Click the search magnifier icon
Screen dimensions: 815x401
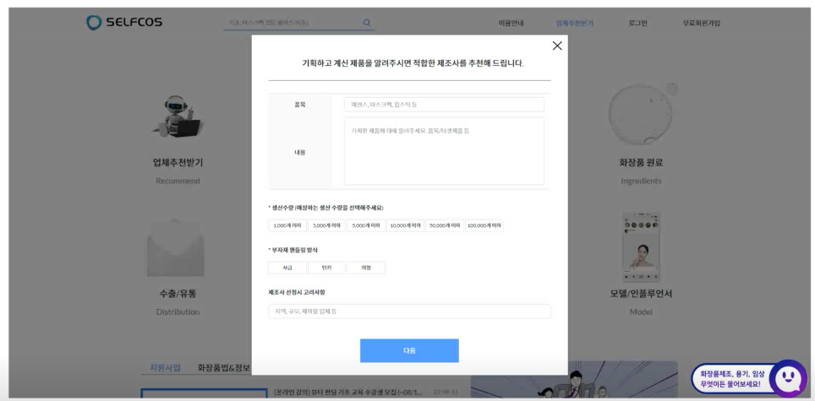click(x=367, y=23)
